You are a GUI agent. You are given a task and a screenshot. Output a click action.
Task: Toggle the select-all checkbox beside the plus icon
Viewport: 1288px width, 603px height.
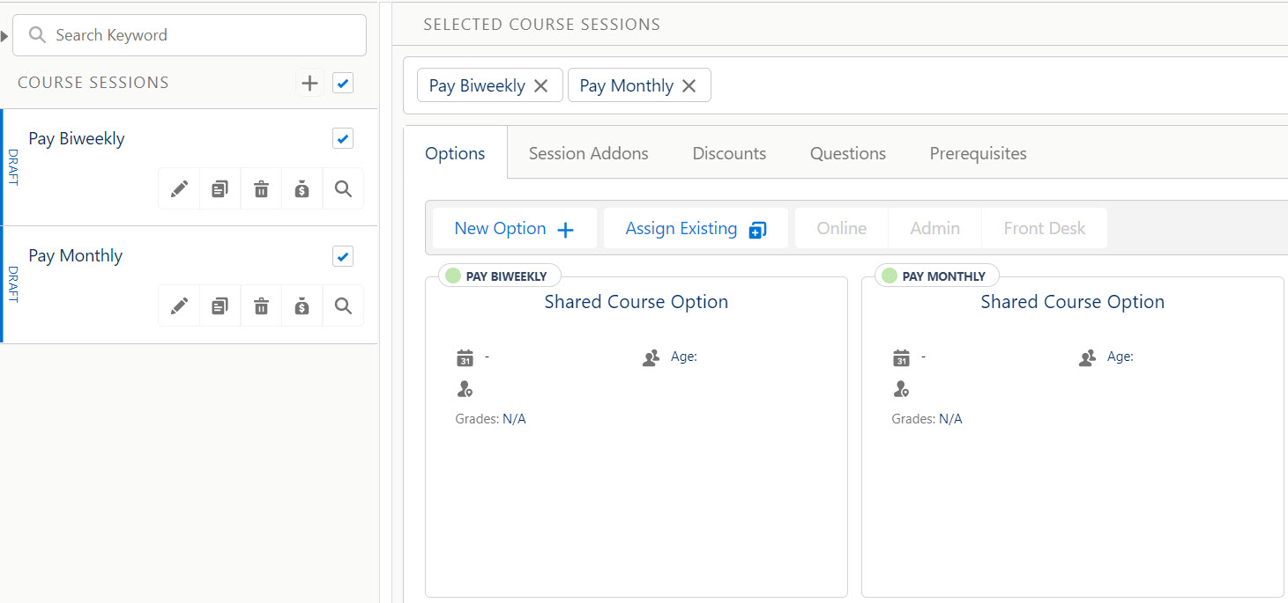tap(343, 82)
